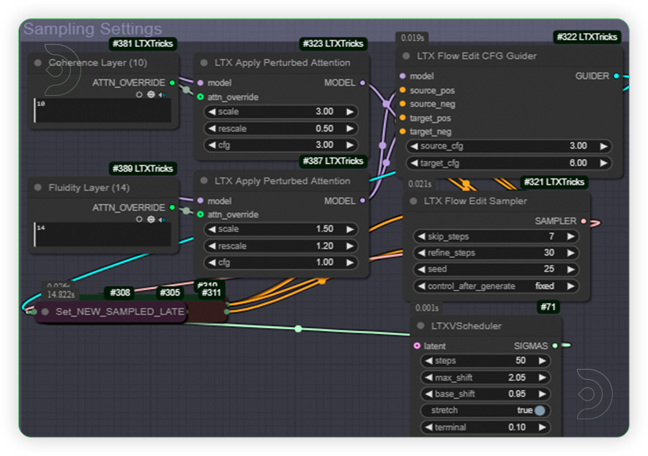Click the GUIDER output socket on CFG Guider node

618,76
